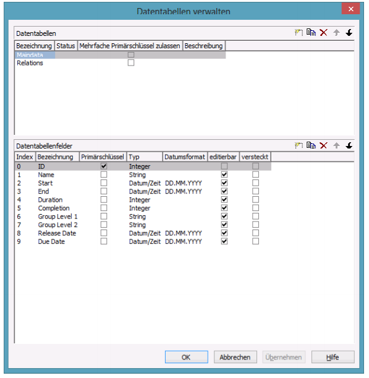This screenshot has height=378, width=369.
Task: Delete the selected field with red X
Action: (x=323, y=145)
